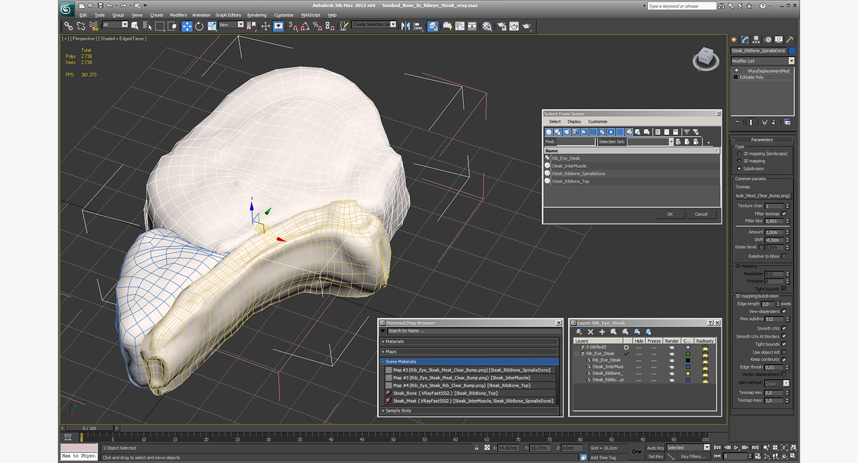Click the Mirror tool icon

[405, 26]
